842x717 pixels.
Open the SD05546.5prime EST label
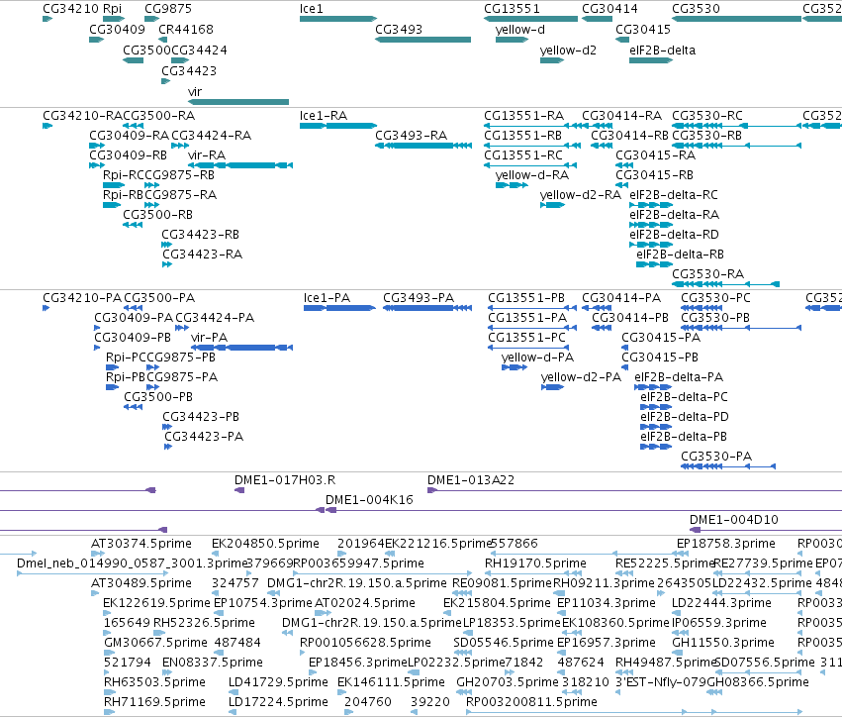pos(504,643)
